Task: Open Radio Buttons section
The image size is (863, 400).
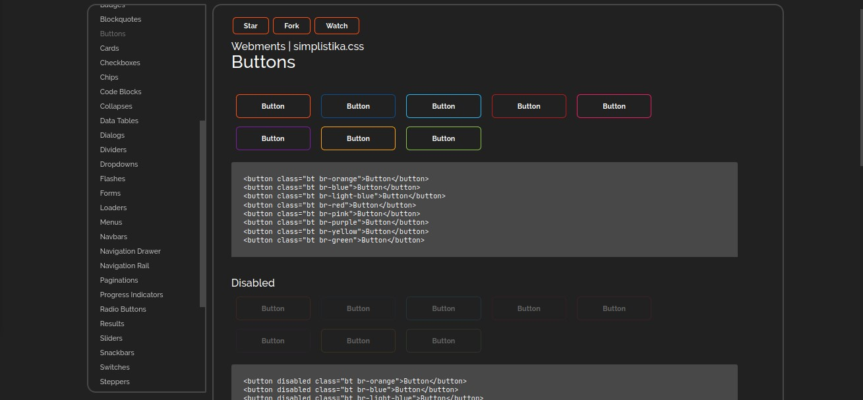Action: (x=123, y=309)
